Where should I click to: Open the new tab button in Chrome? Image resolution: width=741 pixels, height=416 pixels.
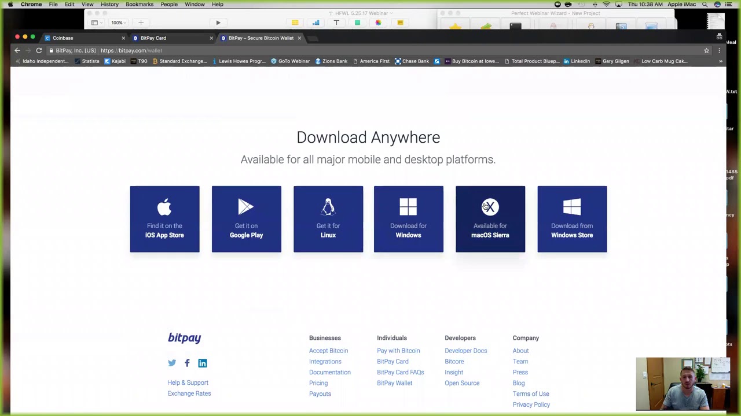[x=312, y=38]
